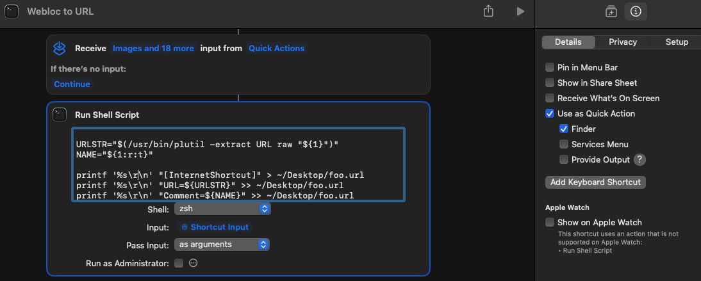The image size is (701, 281).
Task: Enable Pin in Menu Bar
Action: [x=550, y=67]
